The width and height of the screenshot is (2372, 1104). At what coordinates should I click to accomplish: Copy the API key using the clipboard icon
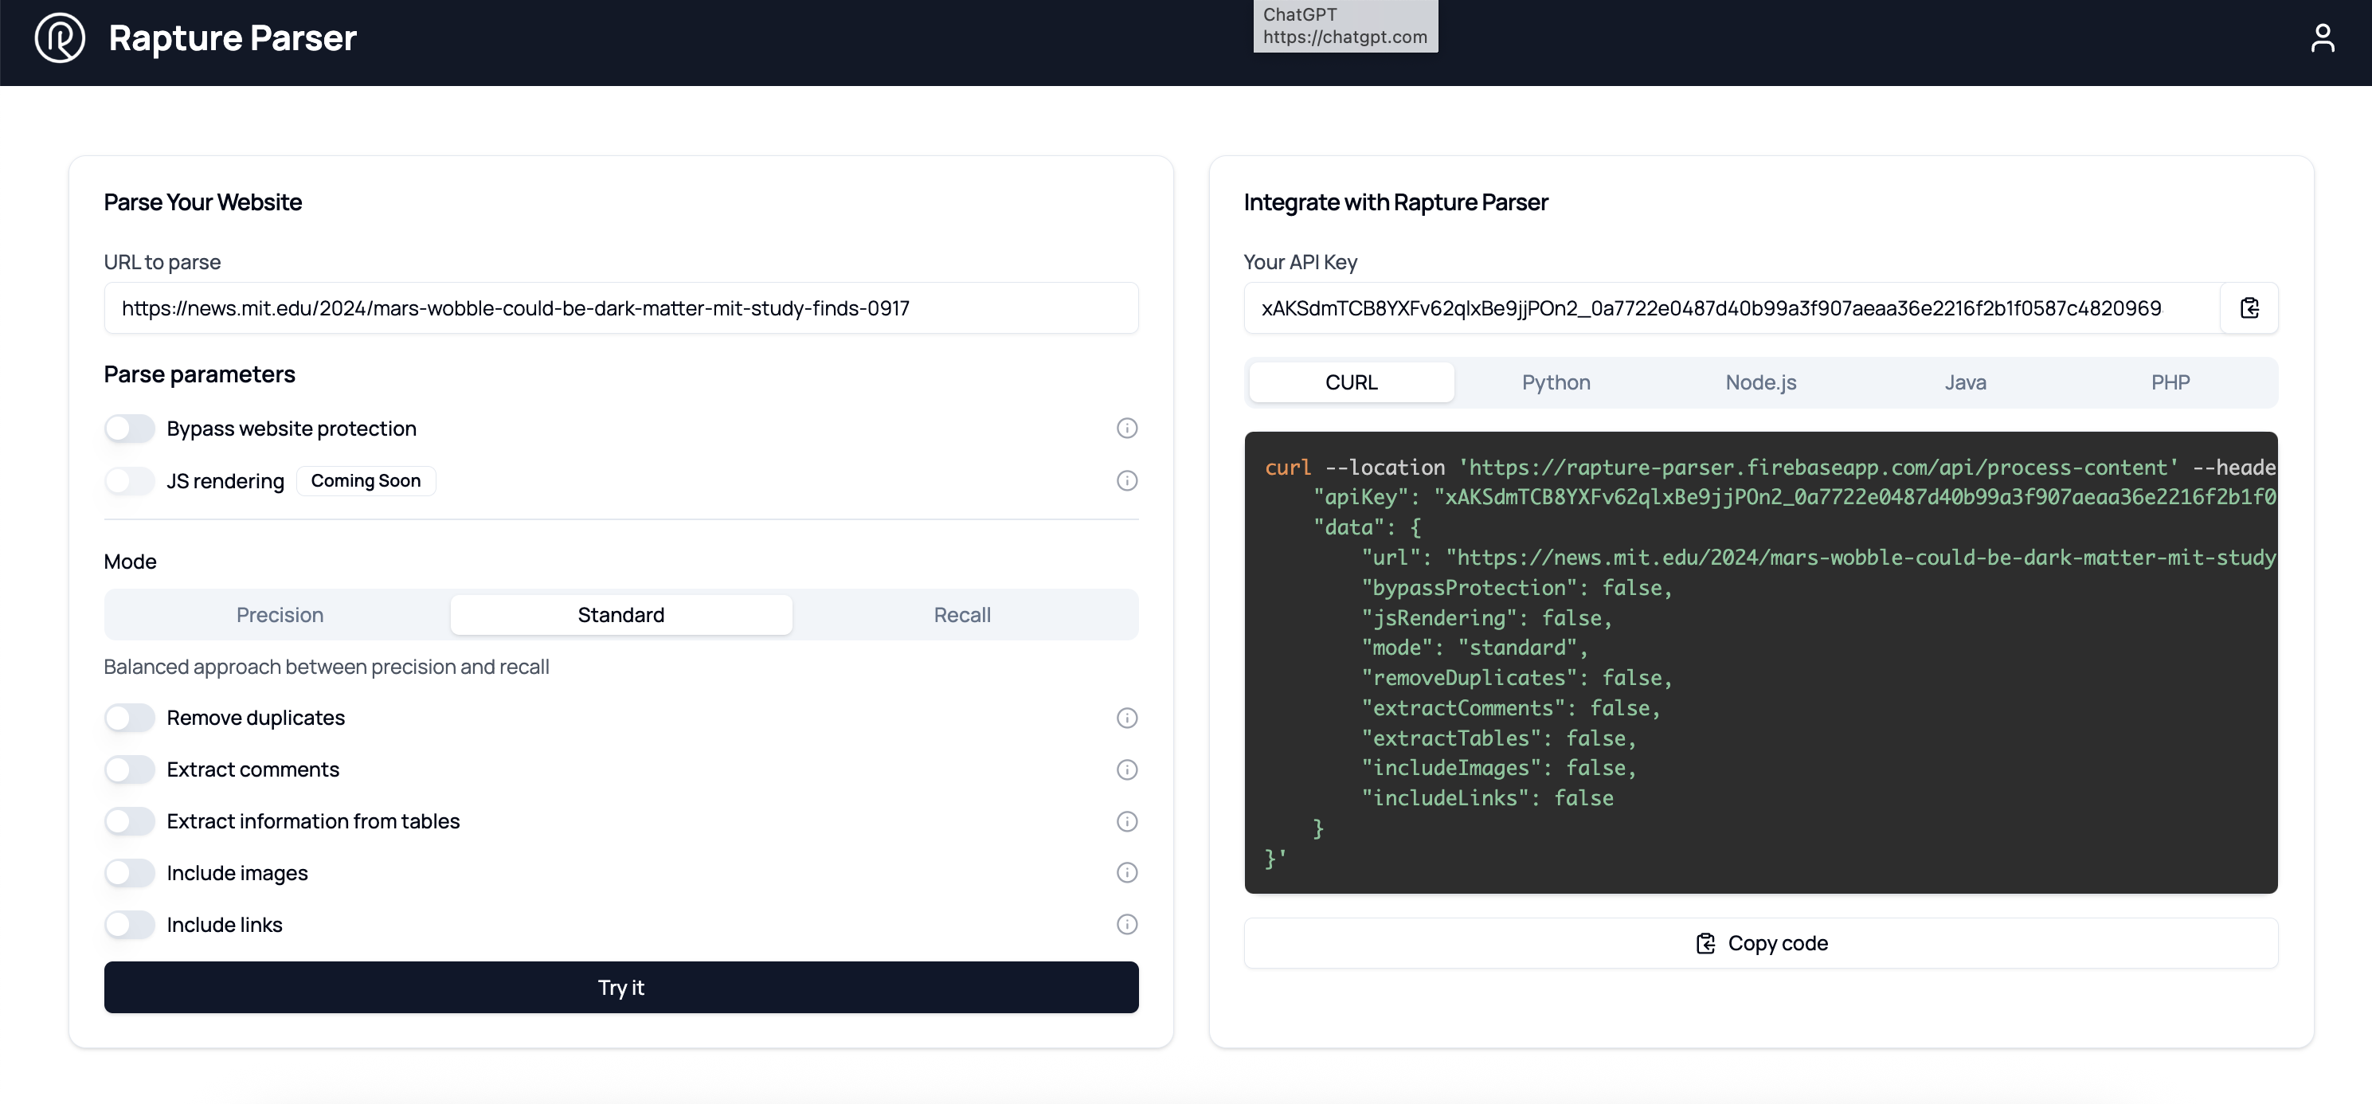(x=2249, y=307)
